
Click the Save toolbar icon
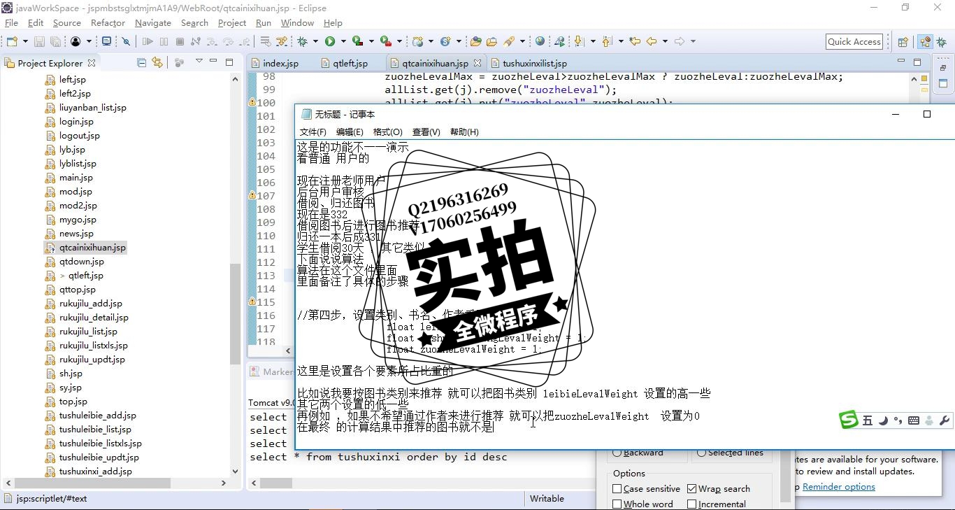click(39, 41)
